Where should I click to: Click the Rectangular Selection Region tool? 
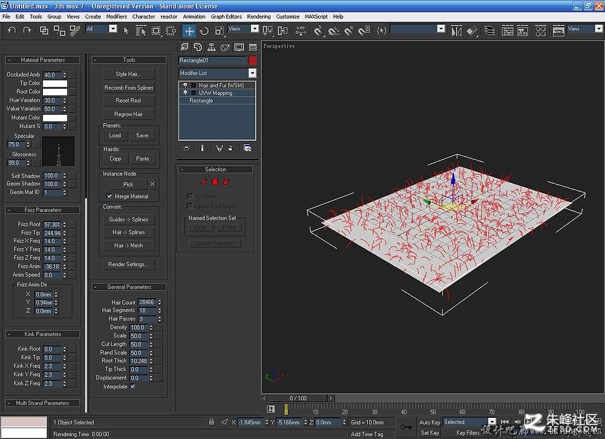tap(156, 31)
